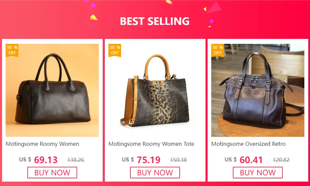Click the crossed-out 138.26 original price
Screen dimensions: 310x186
click(x=76, y=160)
